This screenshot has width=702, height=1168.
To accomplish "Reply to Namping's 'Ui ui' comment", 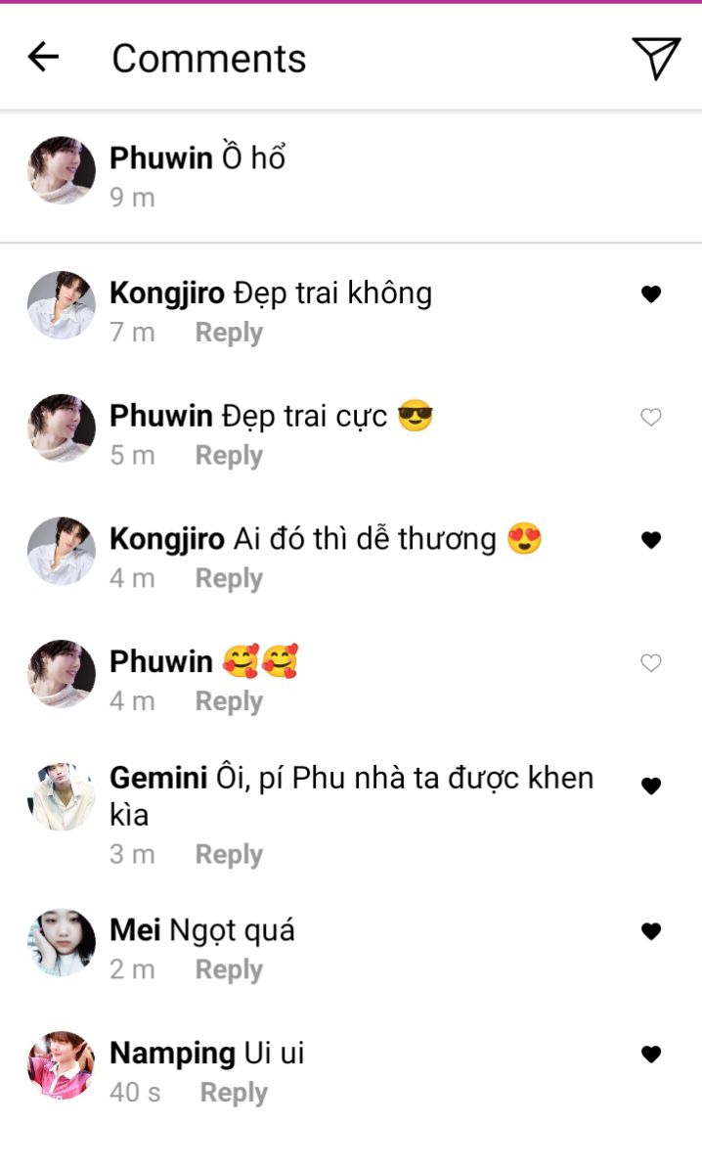I will (234, 1094).
